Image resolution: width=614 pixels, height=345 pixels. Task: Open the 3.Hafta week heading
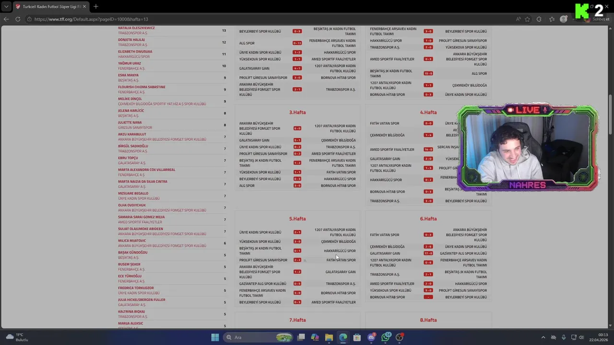point(297,112)
